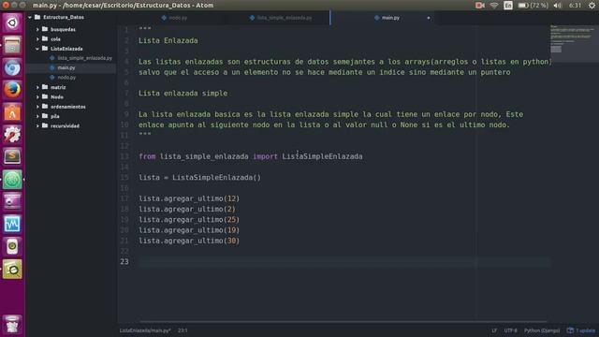The width and height of the screenshot is (599, 337).
Task: Click the text lista.agregar_ultimo(30)
Action: pyautogui.click(x=189, y=241)
